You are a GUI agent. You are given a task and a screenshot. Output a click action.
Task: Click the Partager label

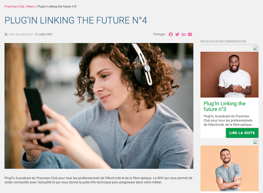(159, 34)
